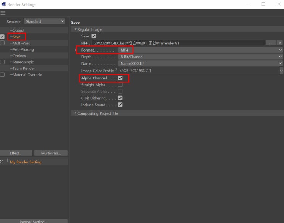Open the Depth 8 Bit/Channel dropdown
Viewport: 284px width, 223px height.
tap(200, 57)
